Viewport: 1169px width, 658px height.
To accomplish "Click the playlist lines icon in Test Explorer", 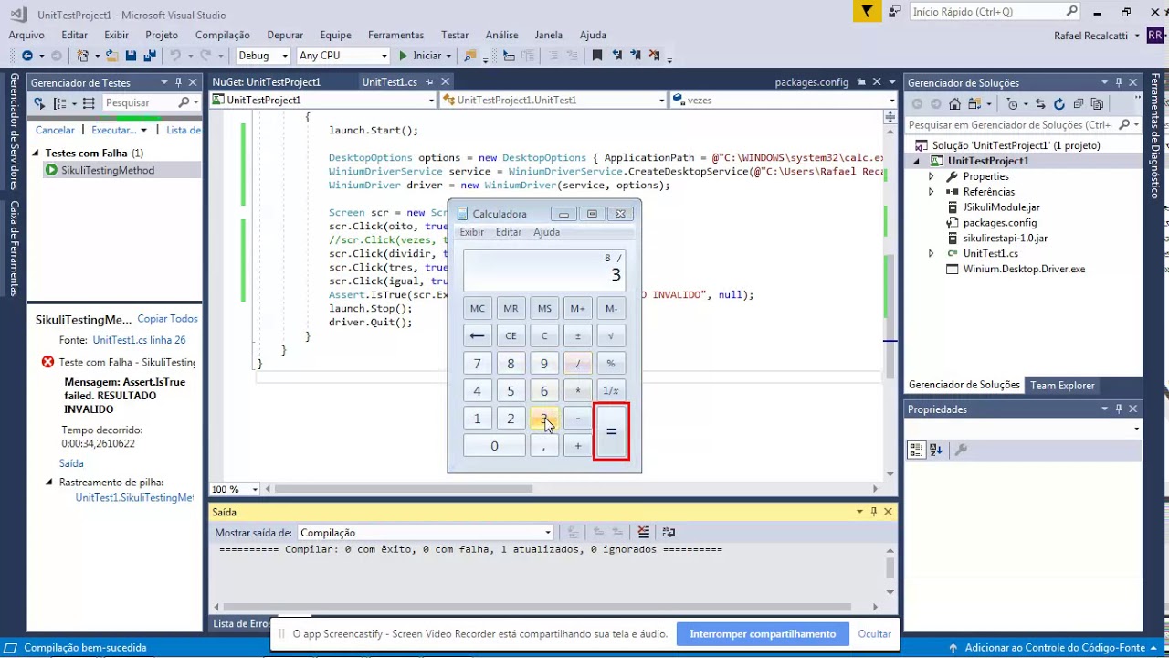I will click(x=89, y=103).
